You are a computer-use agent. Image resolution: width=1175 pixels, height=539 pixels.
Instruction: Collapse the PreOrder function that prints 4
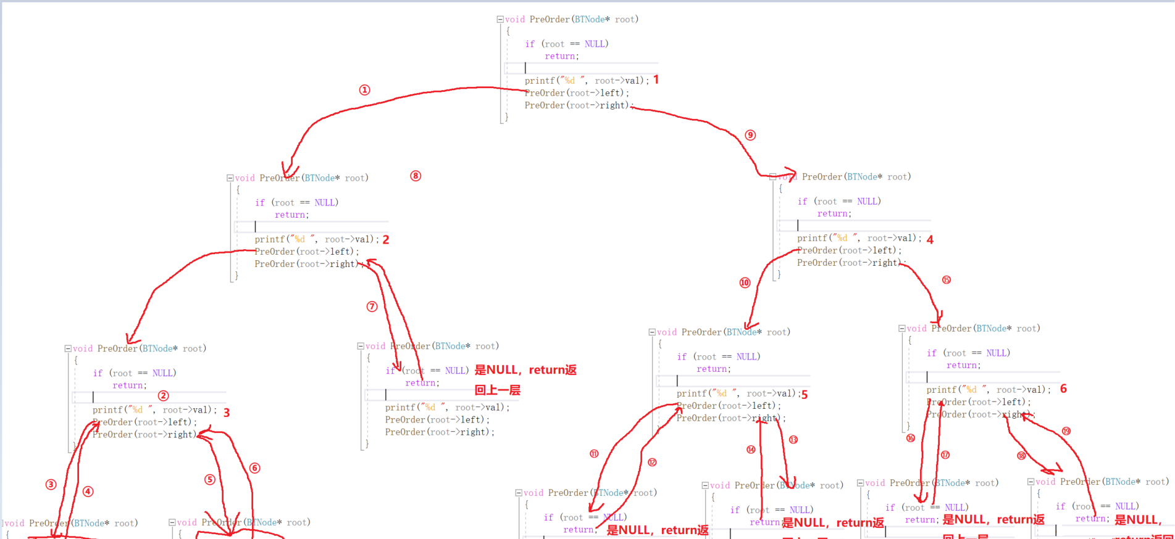[x=773, y=177]
